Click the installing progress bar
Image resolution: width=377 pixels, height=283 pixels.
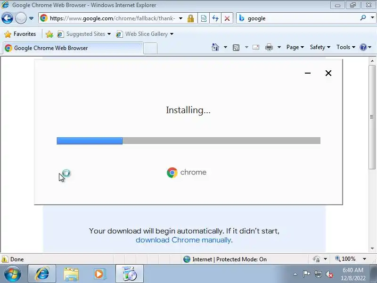pyautogui.click(x=188, y=141)
